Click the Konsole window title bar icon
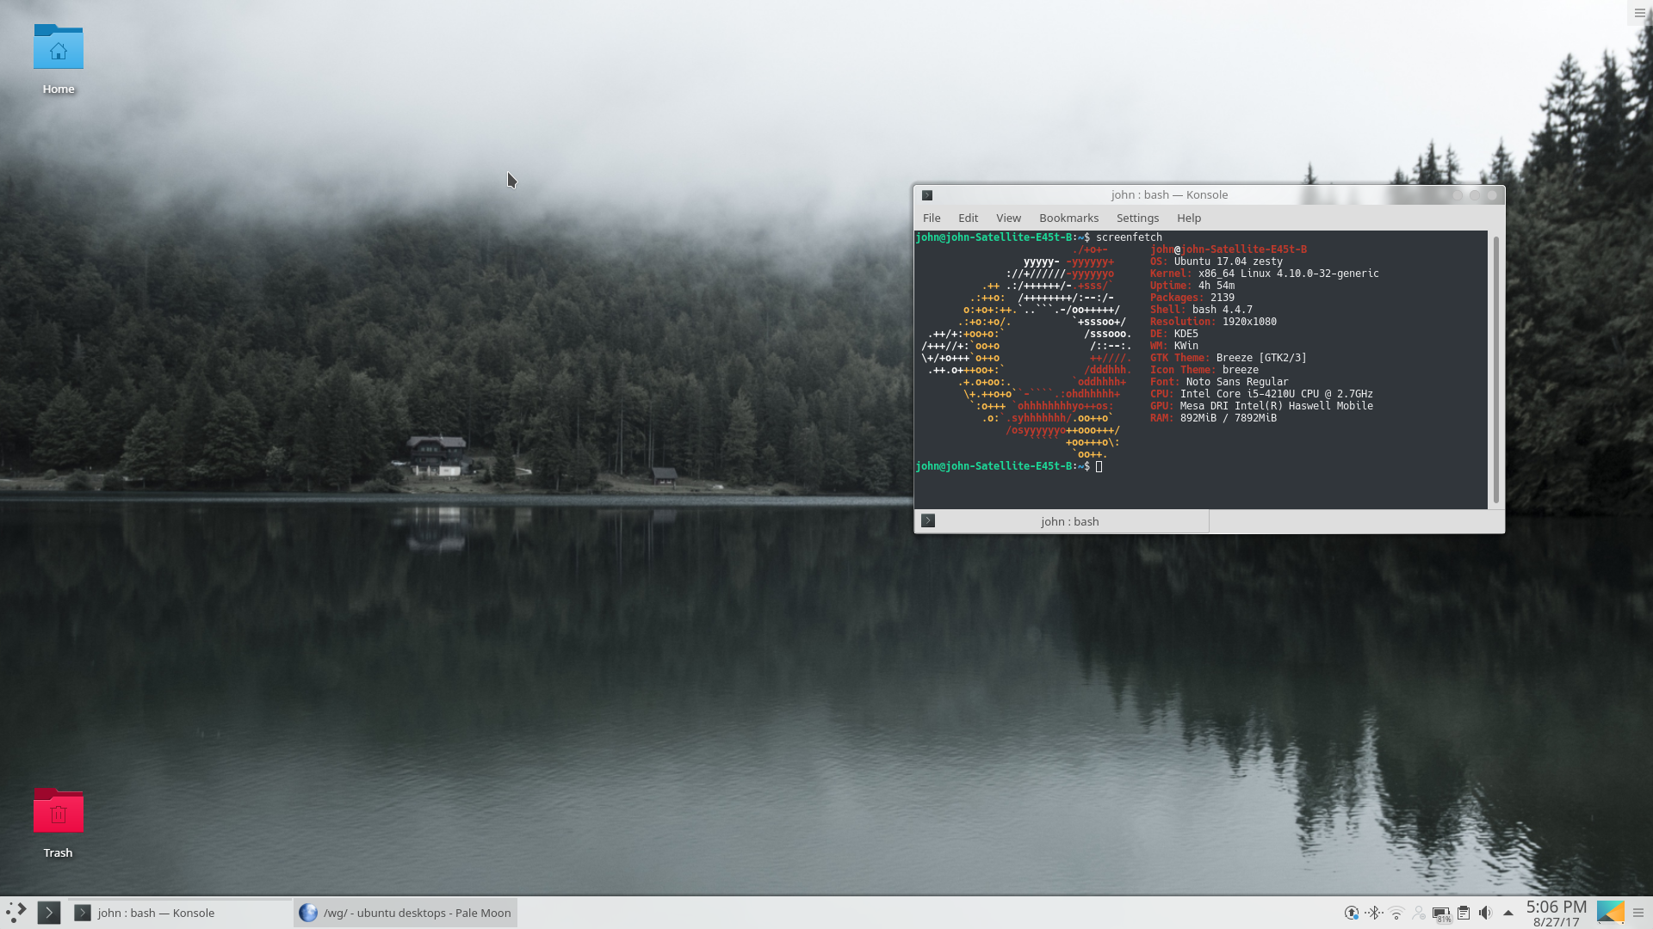 click(927, 195)
